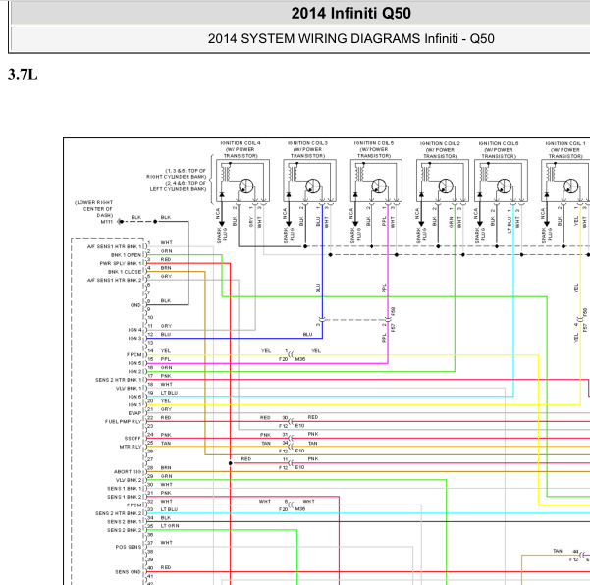Click the 'SENS GND' pin label
This screenshot has width=590, height=585.
point(128,572)
